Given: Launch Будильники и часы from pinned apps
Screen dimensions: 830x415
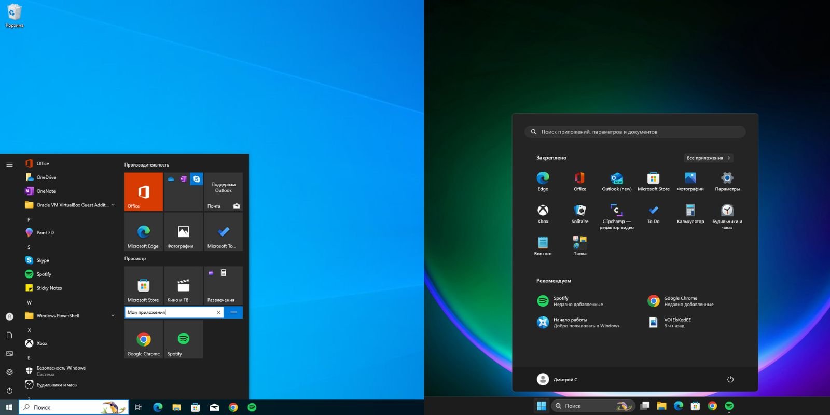Looking at the screenshot, I should (x=727, y=216).
